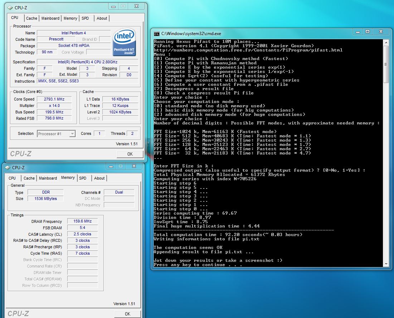394x318 pixels.
Task: Click the cmd.exe vertical scrollbar thumb
Action: [x=386, y=64]
